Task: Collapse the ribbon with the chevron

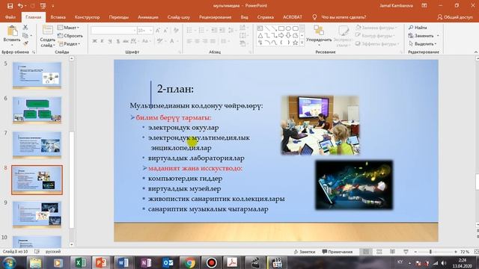Action: coord(476,52)
